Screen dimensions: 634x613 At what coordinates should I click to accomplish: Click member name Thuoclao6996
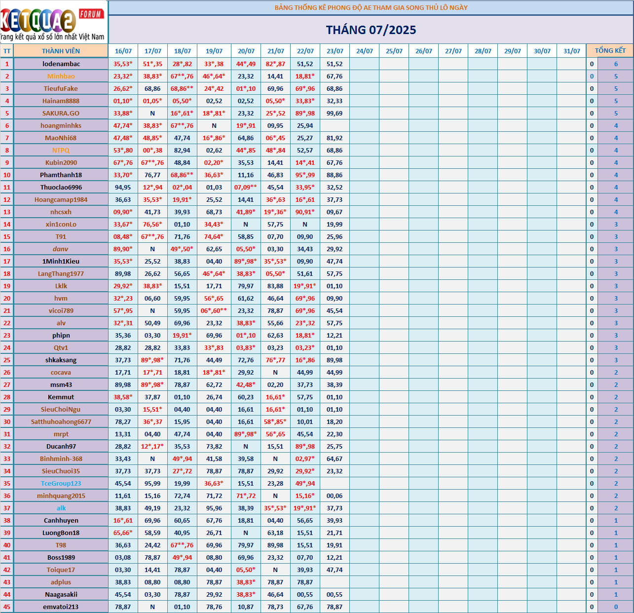[61, 187]
